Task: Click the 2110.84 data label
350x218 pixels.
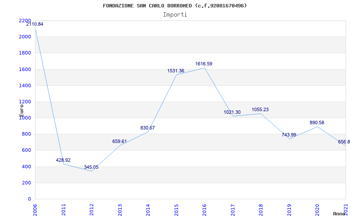Action: [x=35, y=24]
